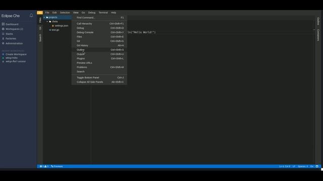323x181 pixels.
Task: Open the Outline tab on the right edge
Action: 318,21
